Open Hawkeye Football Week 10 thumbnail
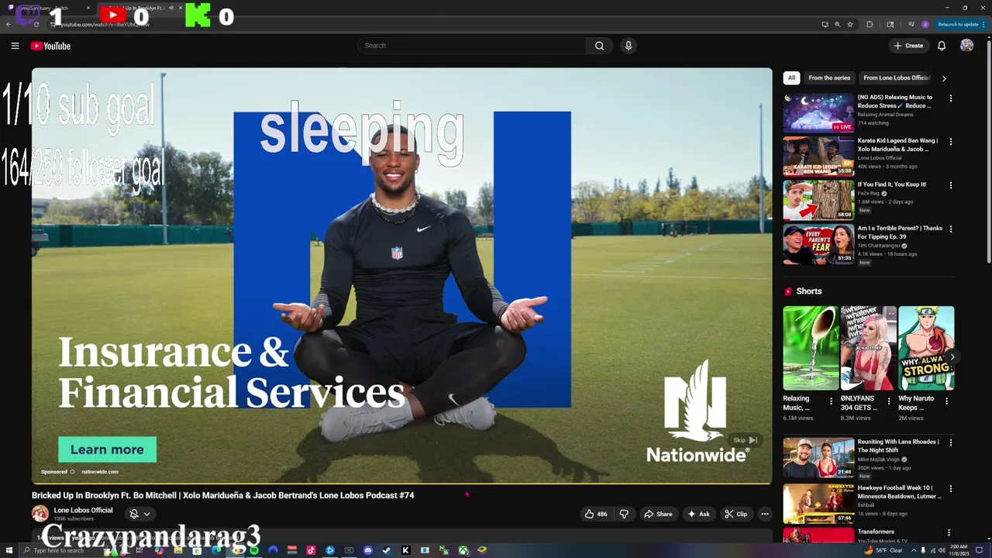 (818, 504)
